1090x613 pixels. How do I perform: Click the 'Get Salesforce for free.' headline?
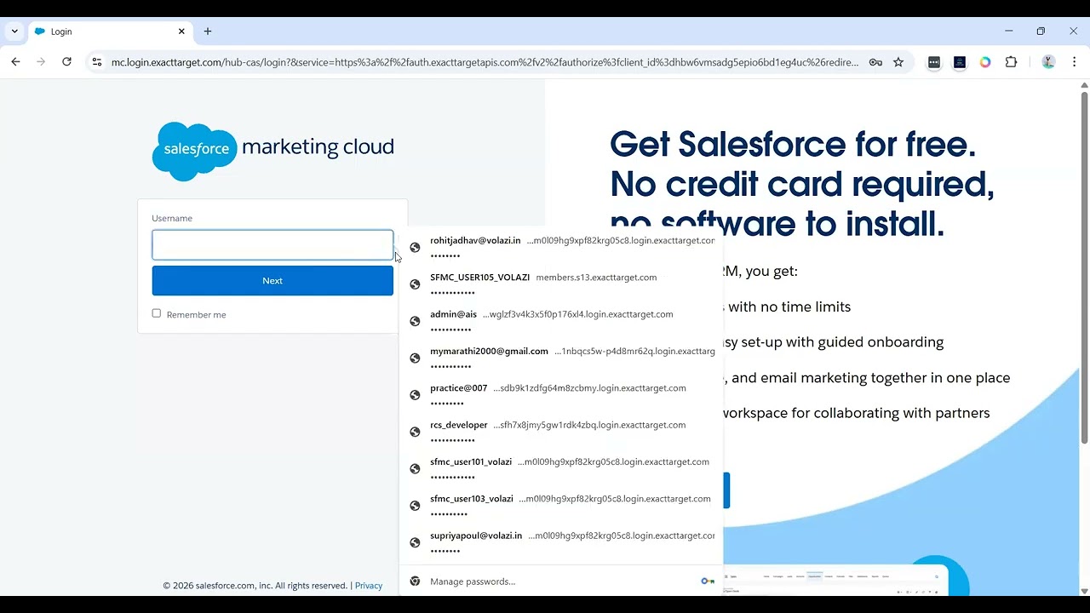pos(793,145)
